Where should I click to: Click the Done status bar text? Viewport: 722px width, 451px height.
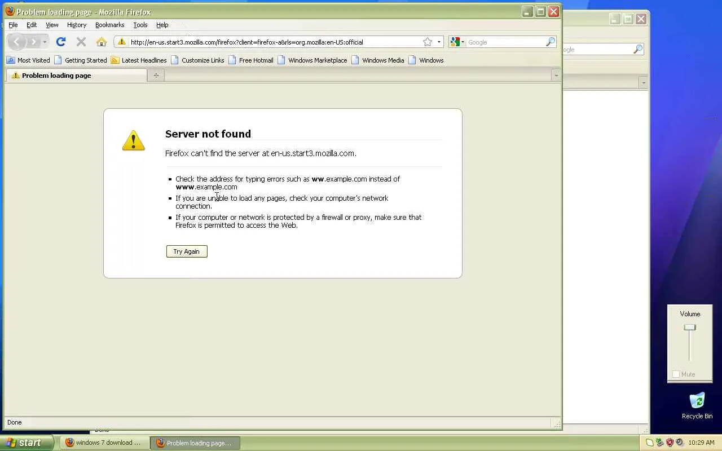pyautogui.click(x=15, y=422)
